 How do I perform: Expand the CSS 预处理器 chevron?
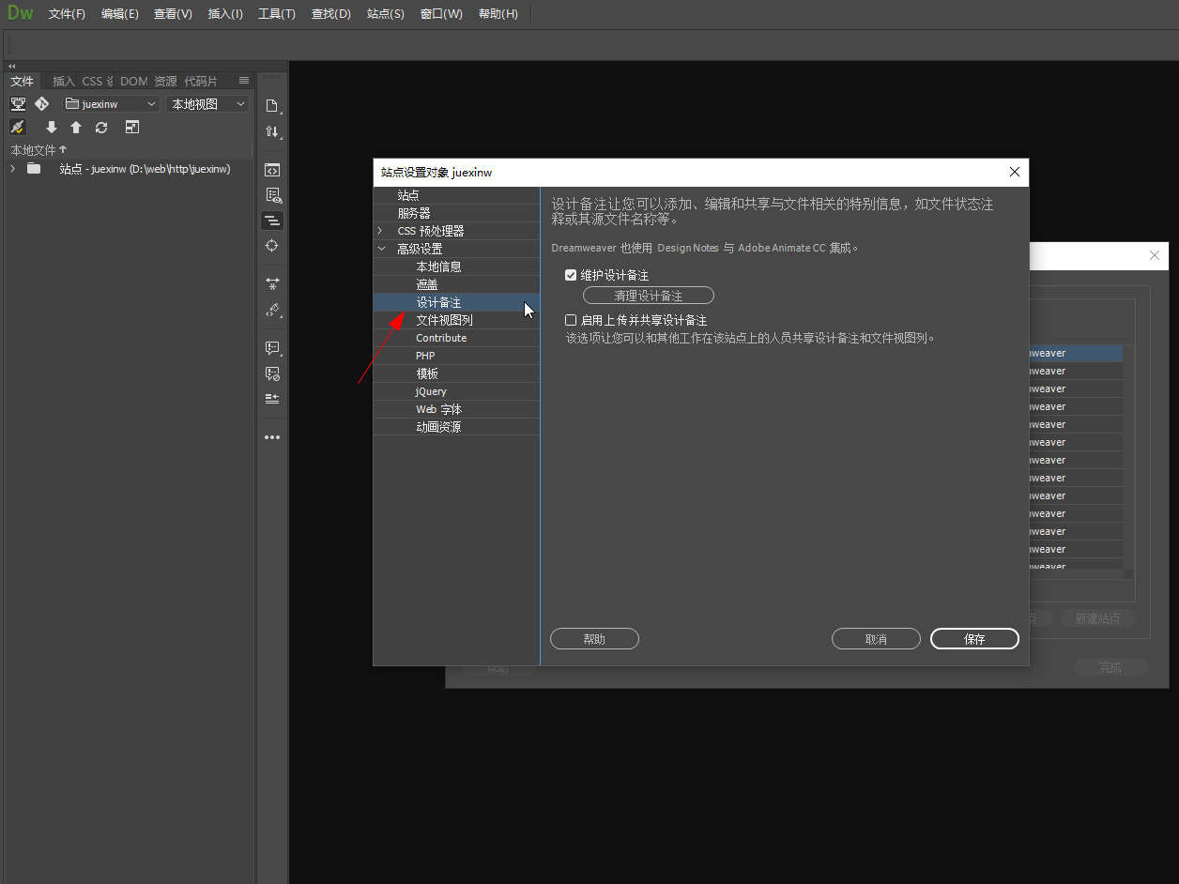380,231
